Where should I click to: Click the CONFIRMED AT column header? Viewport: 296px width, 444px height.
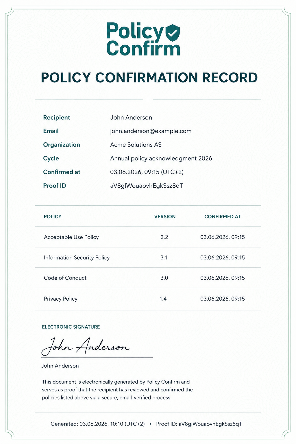coord(223,217)
